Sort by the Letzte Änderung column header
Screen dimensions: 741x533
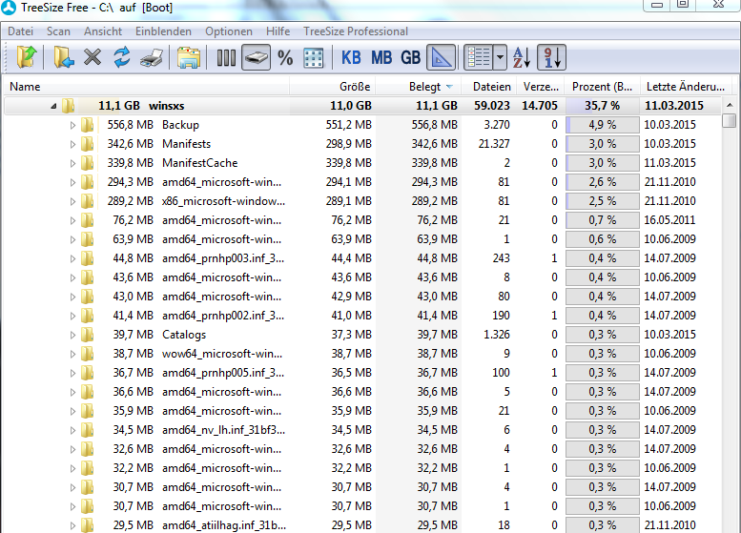tap(686, 87)
